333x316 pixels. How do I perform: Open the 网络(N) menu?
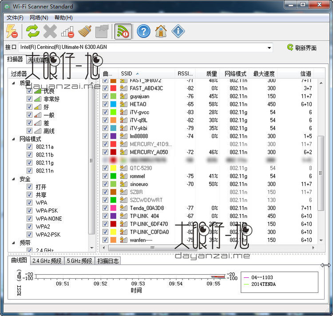click(x=39, y=18)
